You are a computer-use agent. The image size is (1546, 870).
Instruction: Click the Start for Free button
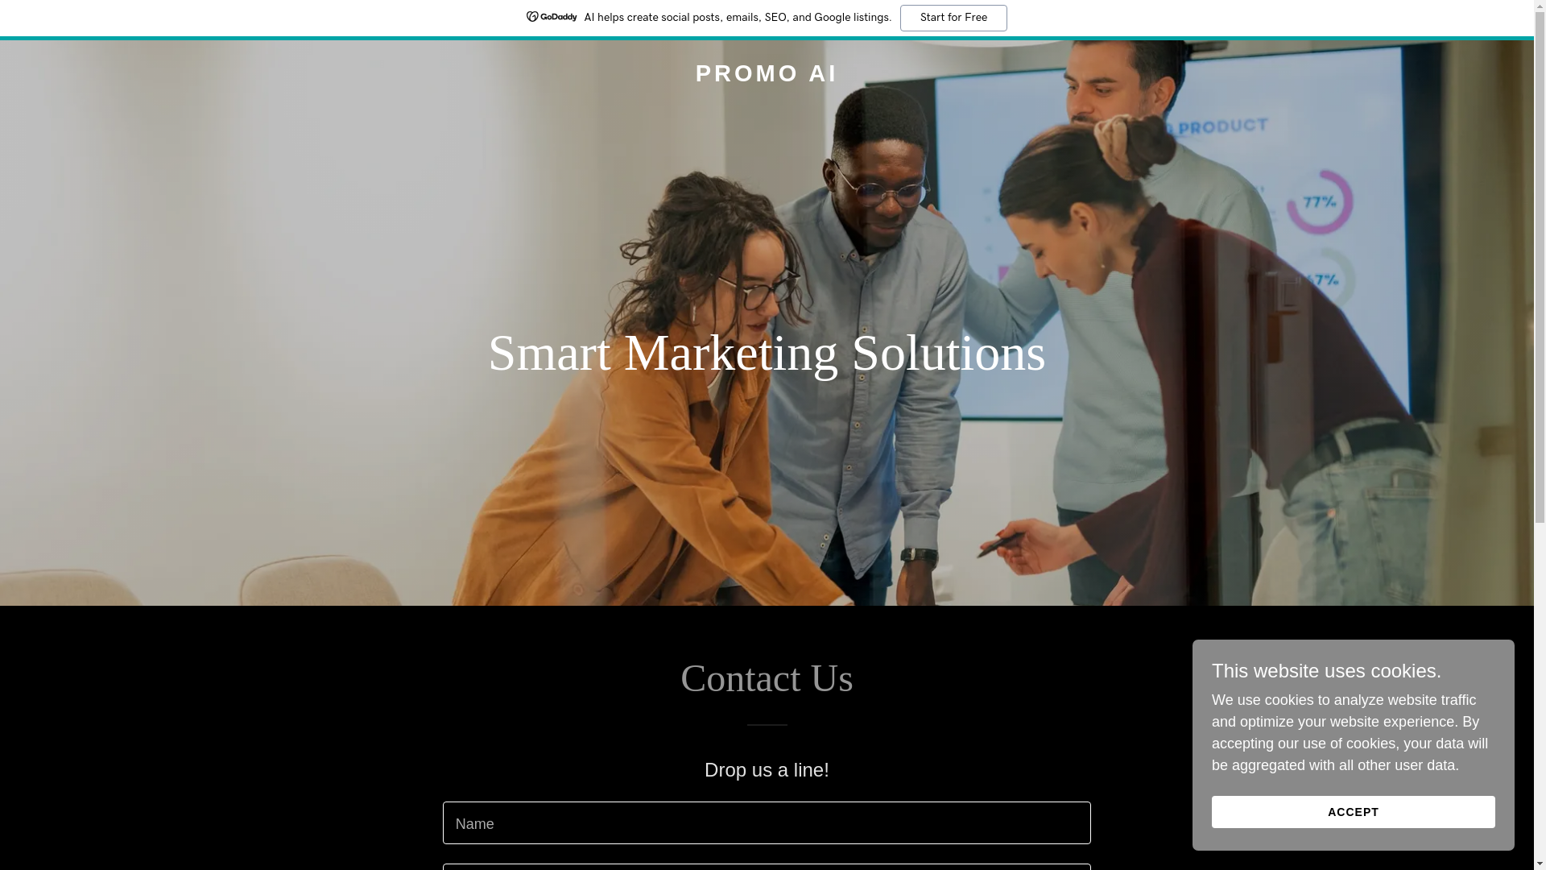click(953, 18)
